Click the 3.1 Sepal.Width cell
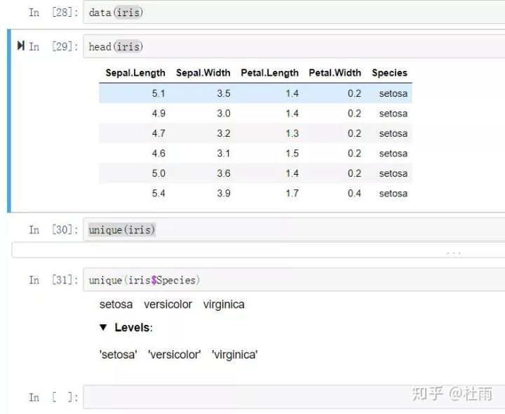505x414 pixels. 224,154
